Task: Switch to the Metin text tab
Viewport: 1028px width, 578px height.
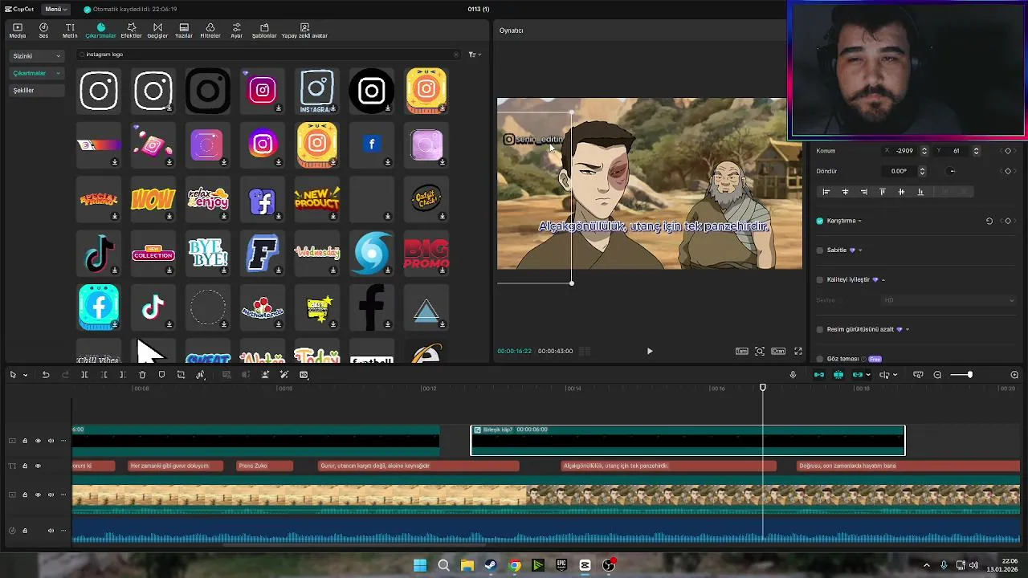Action: tap(70, 31)
